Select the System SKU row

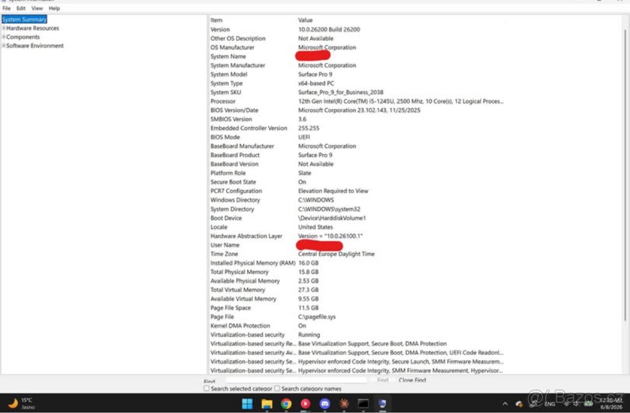pos(357,92)
